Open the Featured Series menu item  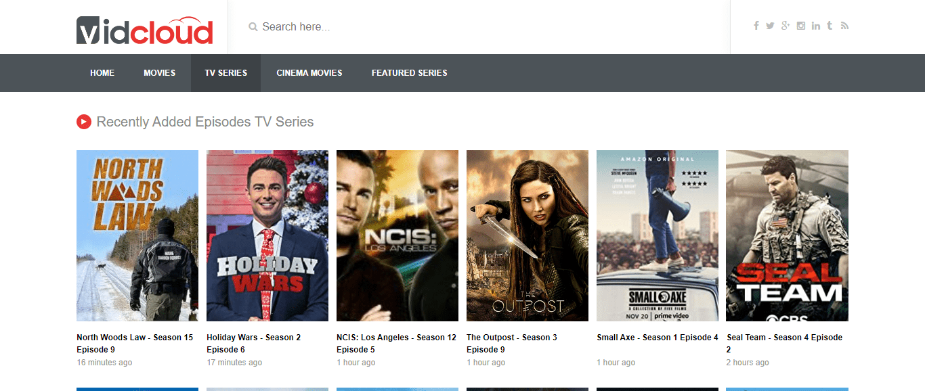(410, 73)
